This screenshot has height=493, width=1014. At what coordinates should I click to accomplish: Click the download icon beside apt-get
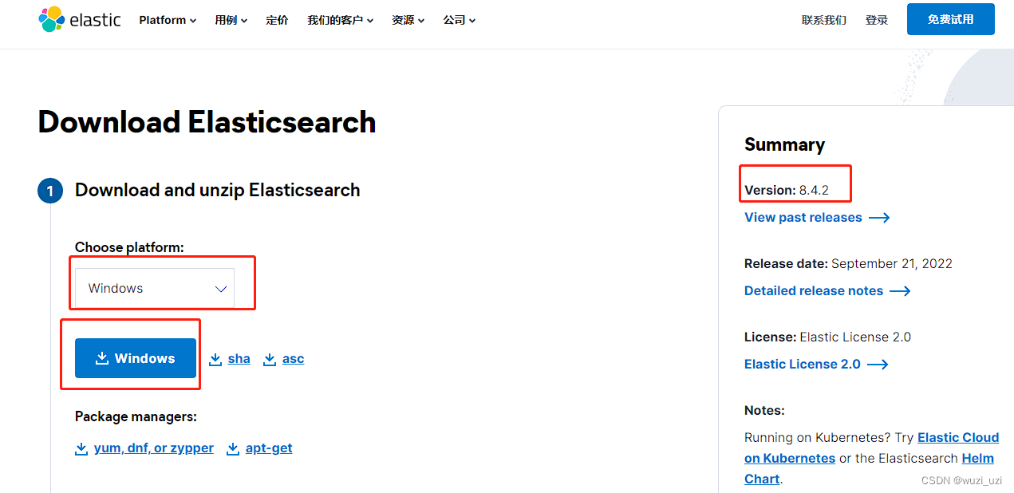233,448
